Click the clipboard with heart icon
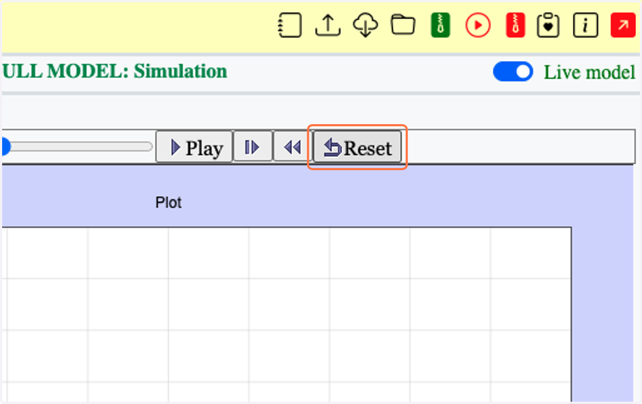The height and width of the screenshot is (404, 642). pos(548,25)
